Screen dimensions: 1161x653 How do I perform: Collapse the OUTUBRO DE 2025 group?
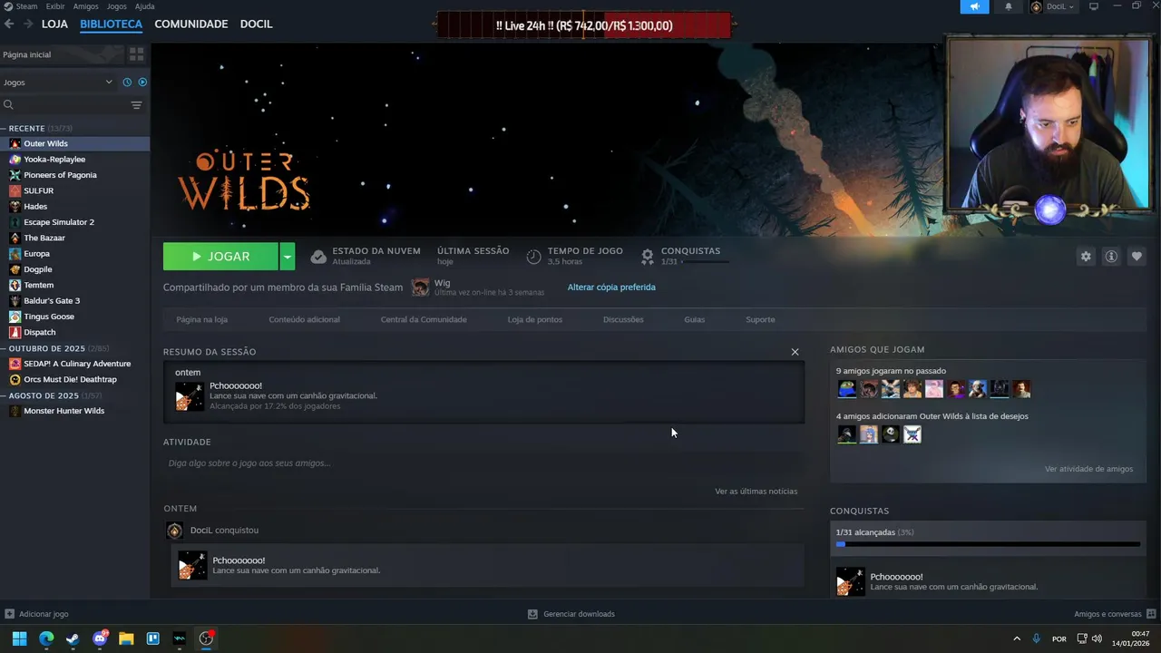pyautogui.click(x=54, y=348)
